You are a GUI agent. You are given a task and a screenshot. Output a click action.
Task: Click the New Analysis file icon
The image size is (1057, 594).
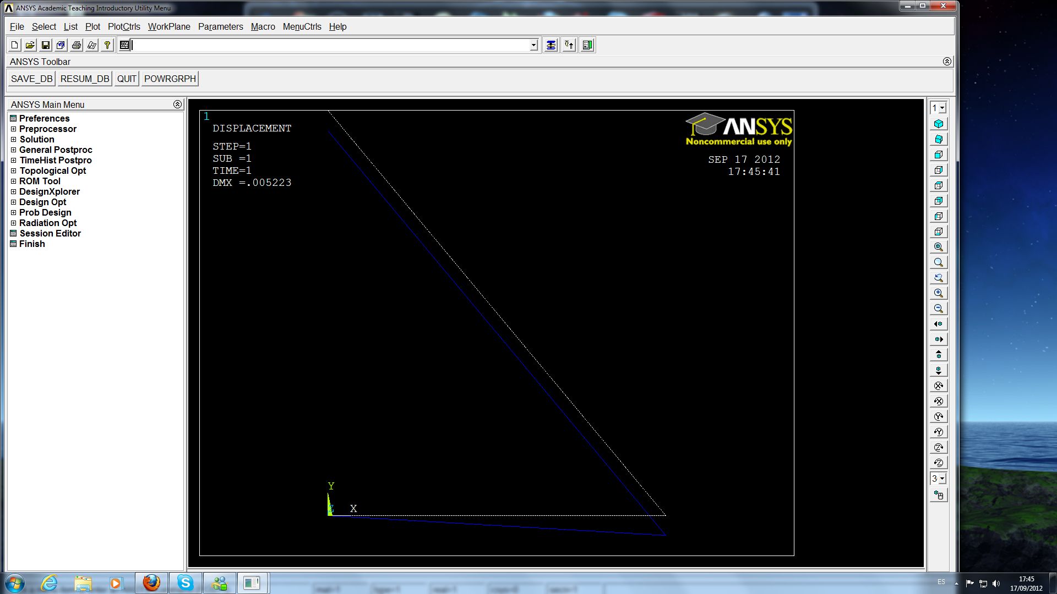[15, 45]
